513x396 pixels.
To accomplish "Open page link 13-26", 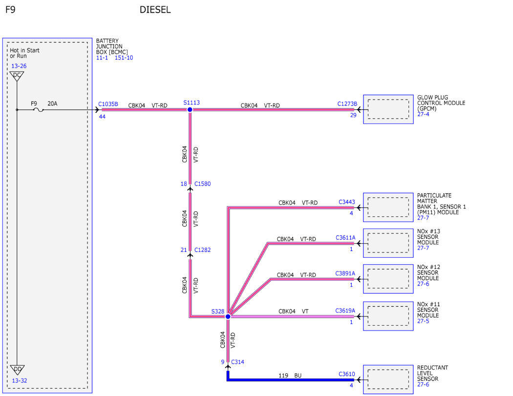I will (x=19, y=66).
